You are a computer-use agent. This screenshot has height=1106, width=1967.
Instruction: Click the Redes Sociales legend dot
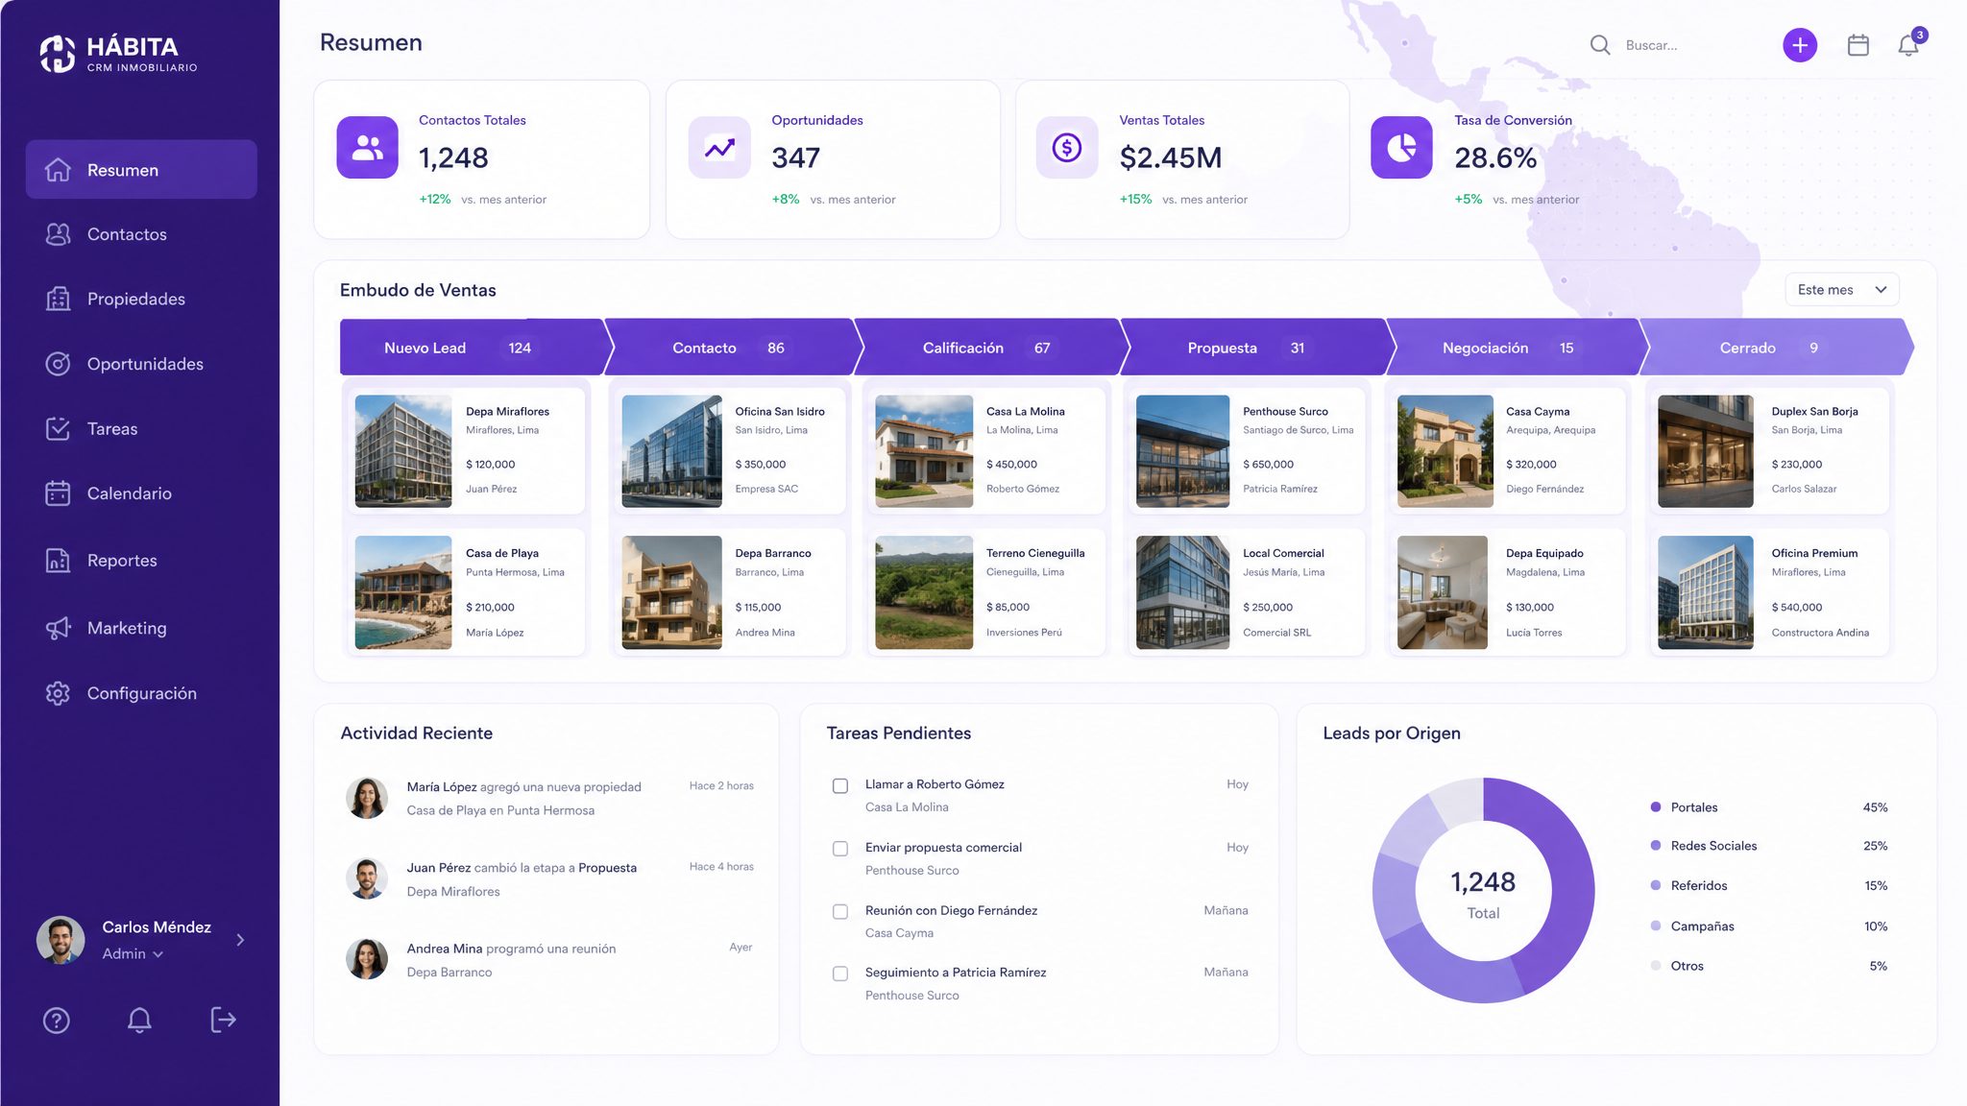1656,846
